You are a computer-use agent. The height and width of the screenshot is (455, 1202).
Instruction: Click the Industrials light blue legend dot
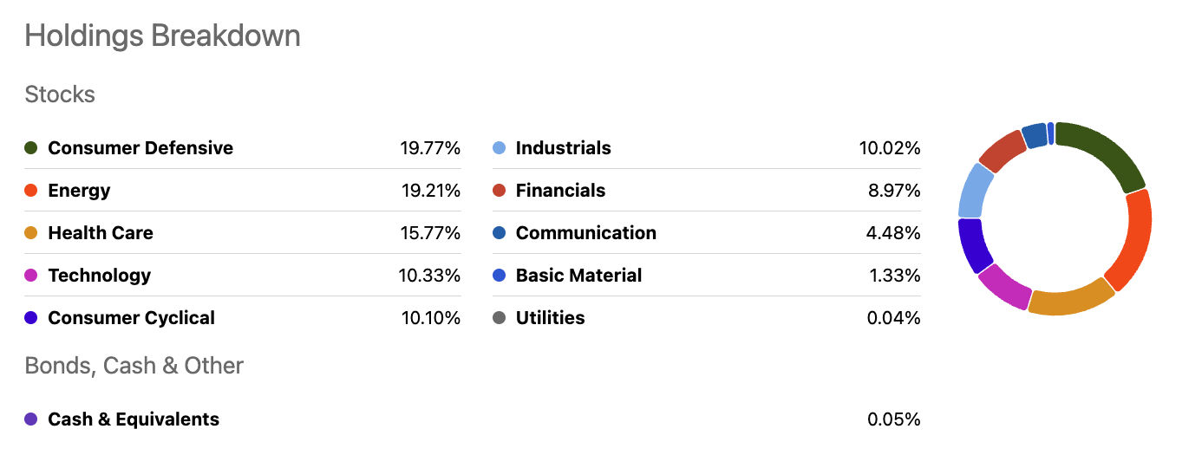click(x=499, y=148)
